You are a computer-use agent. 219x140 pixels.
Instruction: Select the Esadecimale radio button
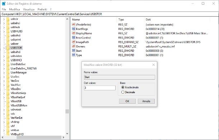pyautogui.click(x=123, y=87)
